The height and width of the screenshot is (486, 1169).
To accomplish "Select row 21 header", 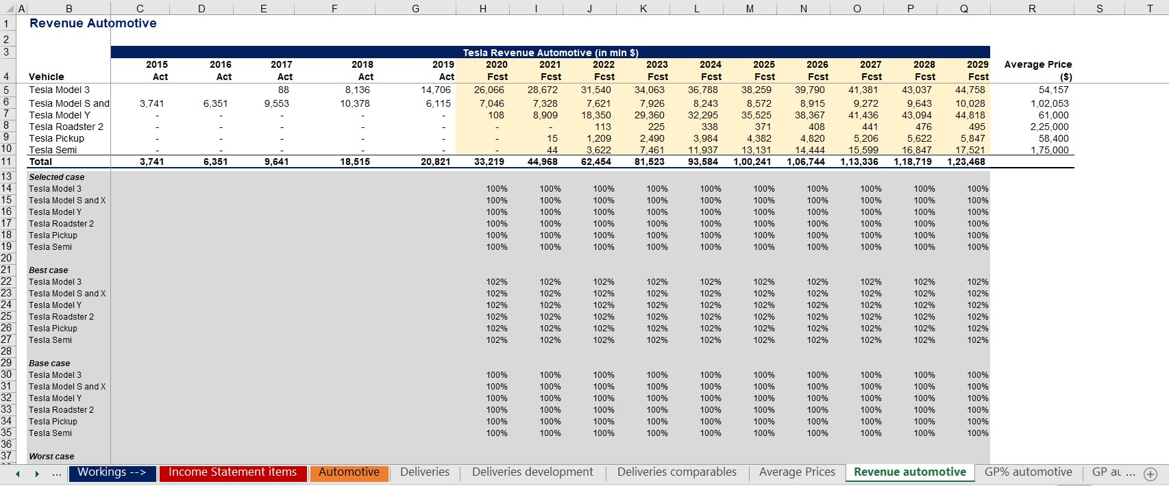I will pos(6,270).
